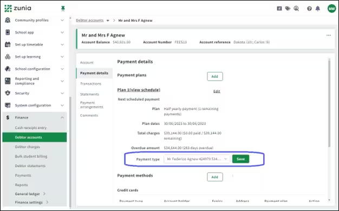The width and height of the screenshot is (339, 211).
Task: Open Bulk student billing
Action: (x=31, y=156)
